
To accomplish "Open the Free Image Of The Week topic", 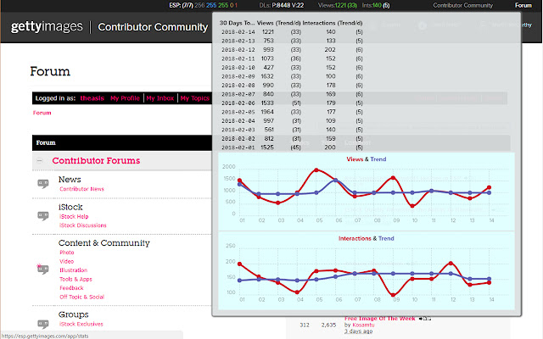I will (x=379, y=319).
